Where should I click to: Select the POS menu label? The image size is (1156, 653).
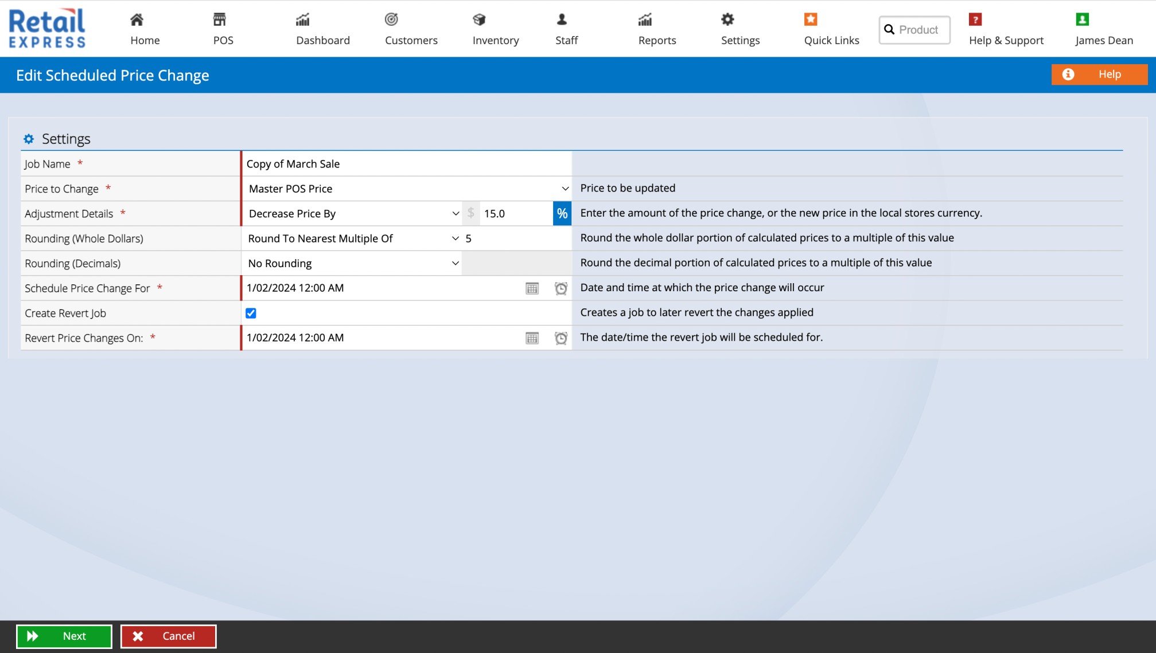pyautogui.click(x=223, y=40)
